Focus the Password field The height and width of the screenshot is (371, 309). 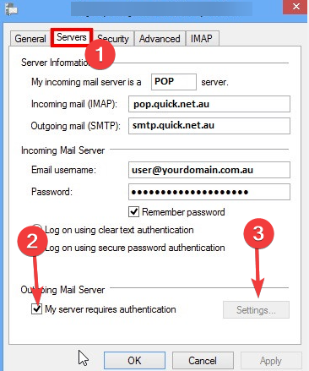click(209, 192)
